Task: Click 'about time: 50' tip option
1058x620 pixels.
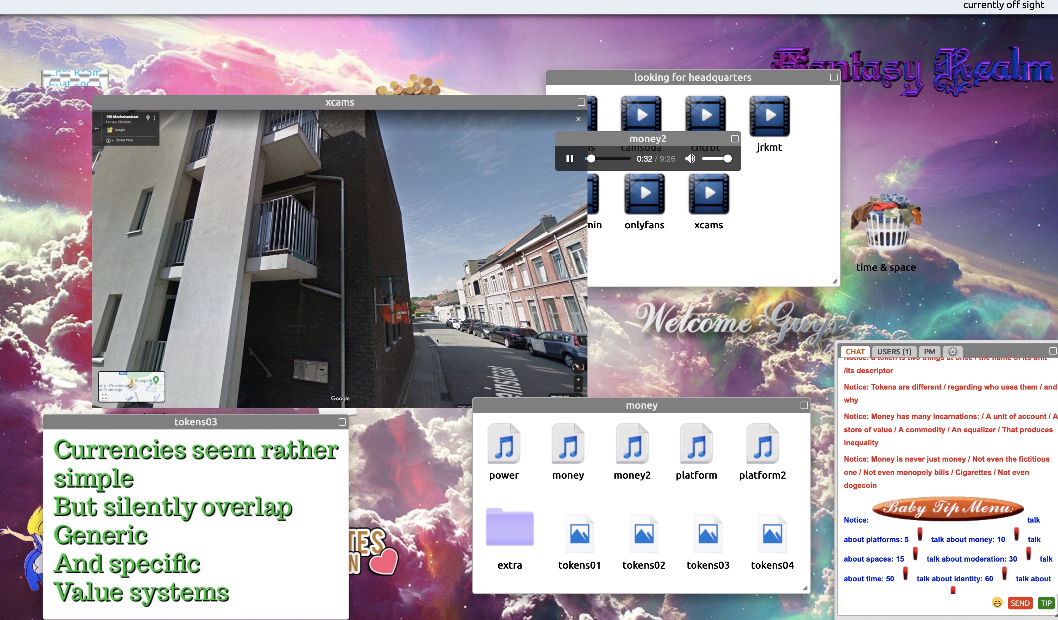Action: pos(869,578)
